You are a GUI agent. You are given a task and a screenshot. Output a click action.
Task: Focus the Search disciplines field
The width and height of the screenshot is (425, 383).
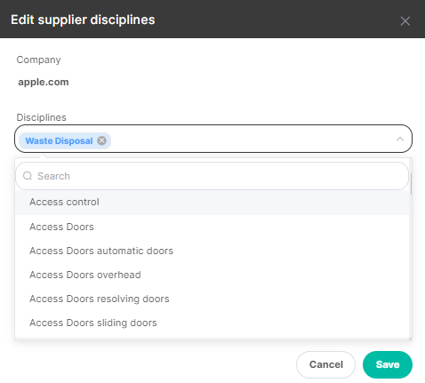tap(212, 176)
